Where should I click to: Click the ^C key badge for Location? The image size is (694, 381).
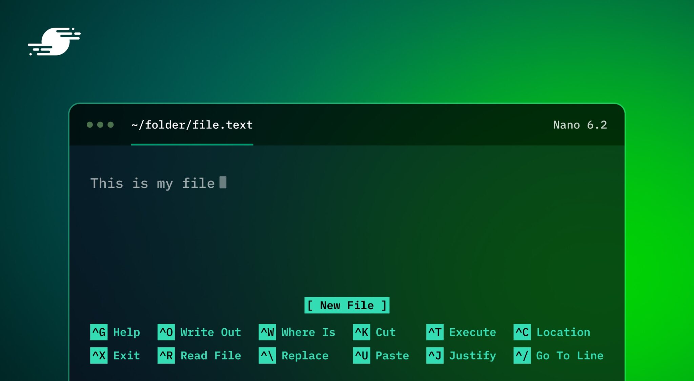522,332
